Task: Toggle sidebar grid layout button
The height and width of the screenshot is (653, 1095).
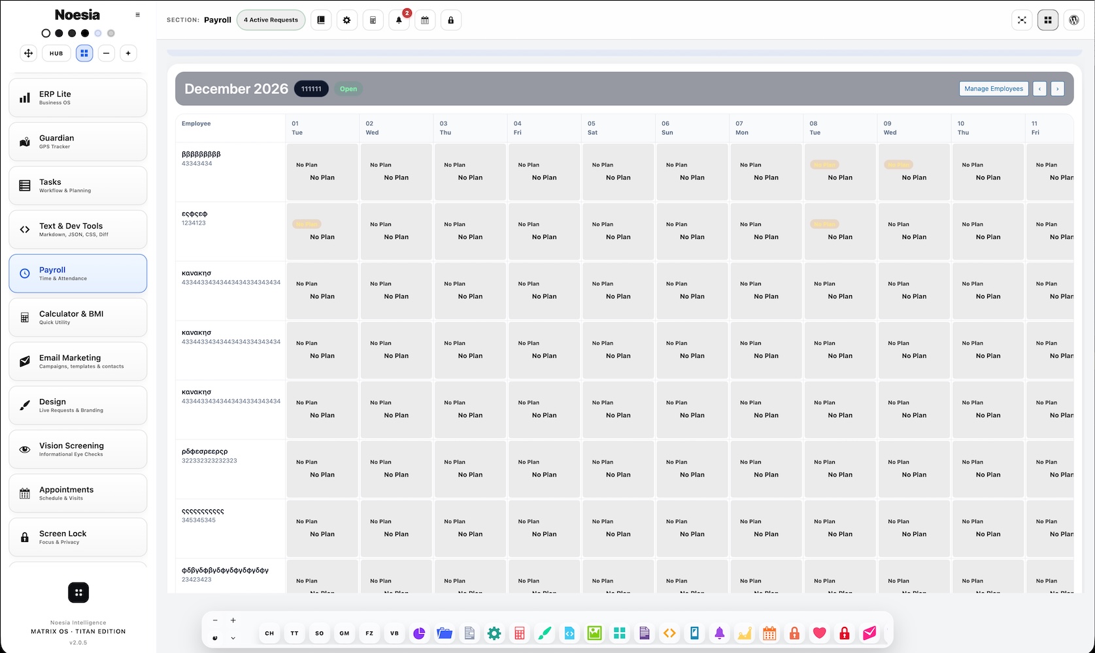Action: point(84,54)
